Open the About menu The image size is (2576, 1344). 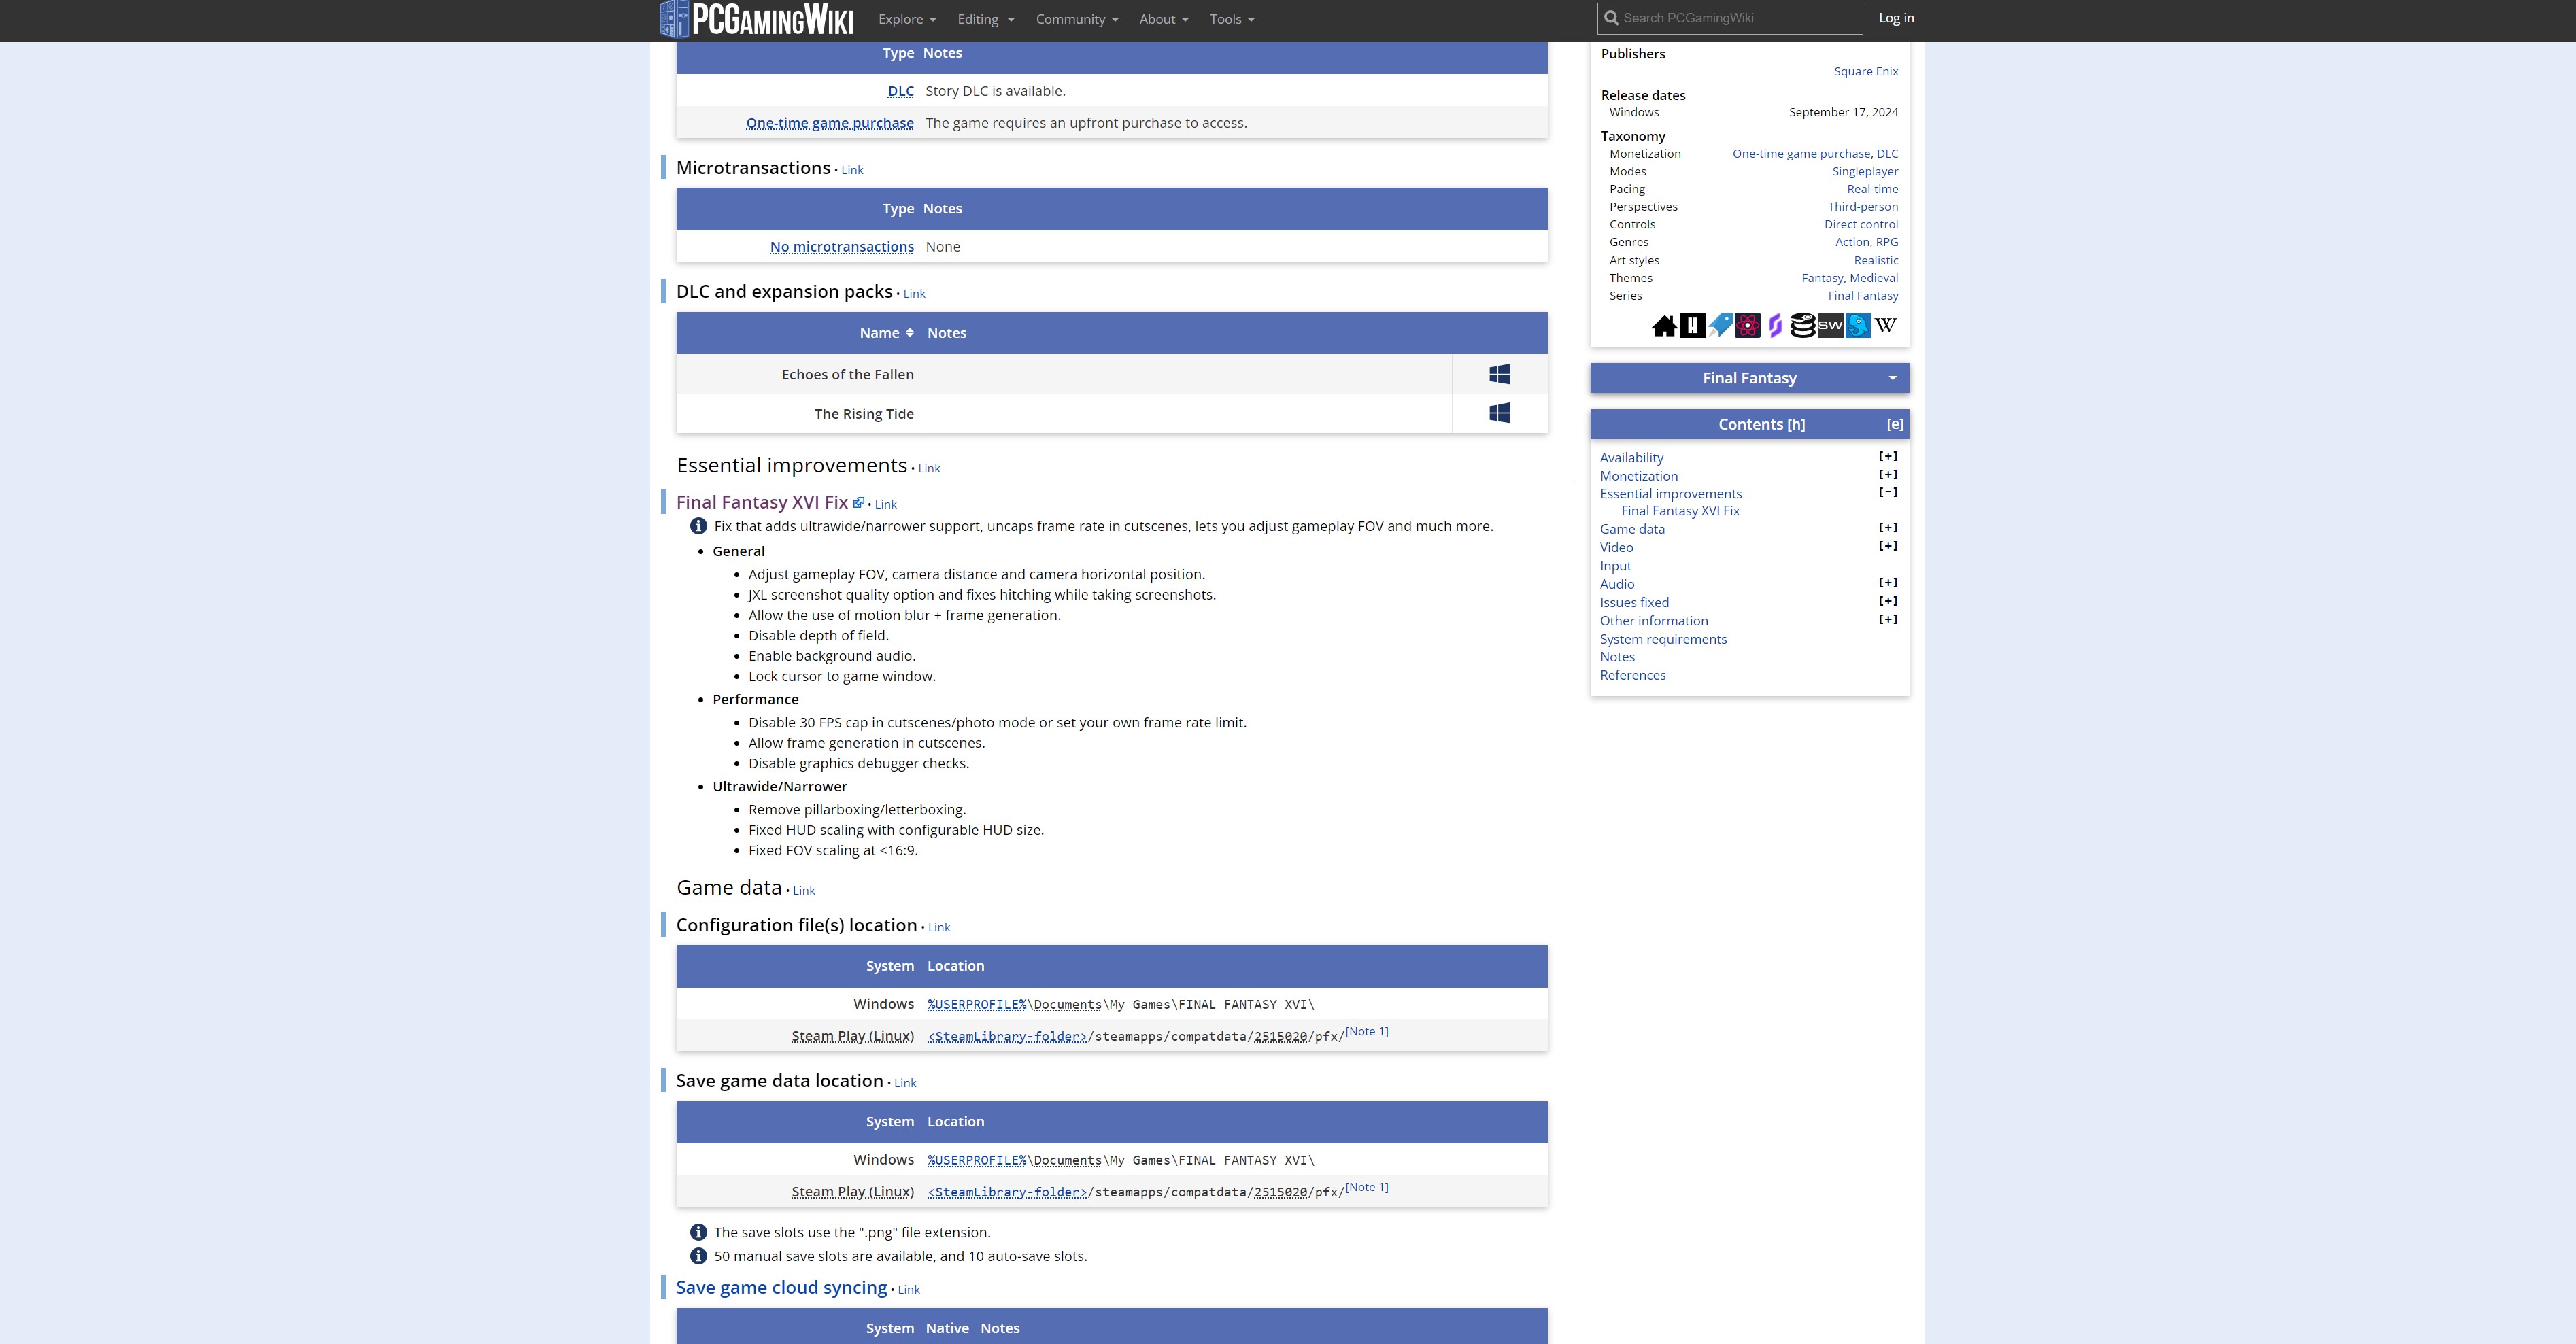click(x=1163, y=19)
